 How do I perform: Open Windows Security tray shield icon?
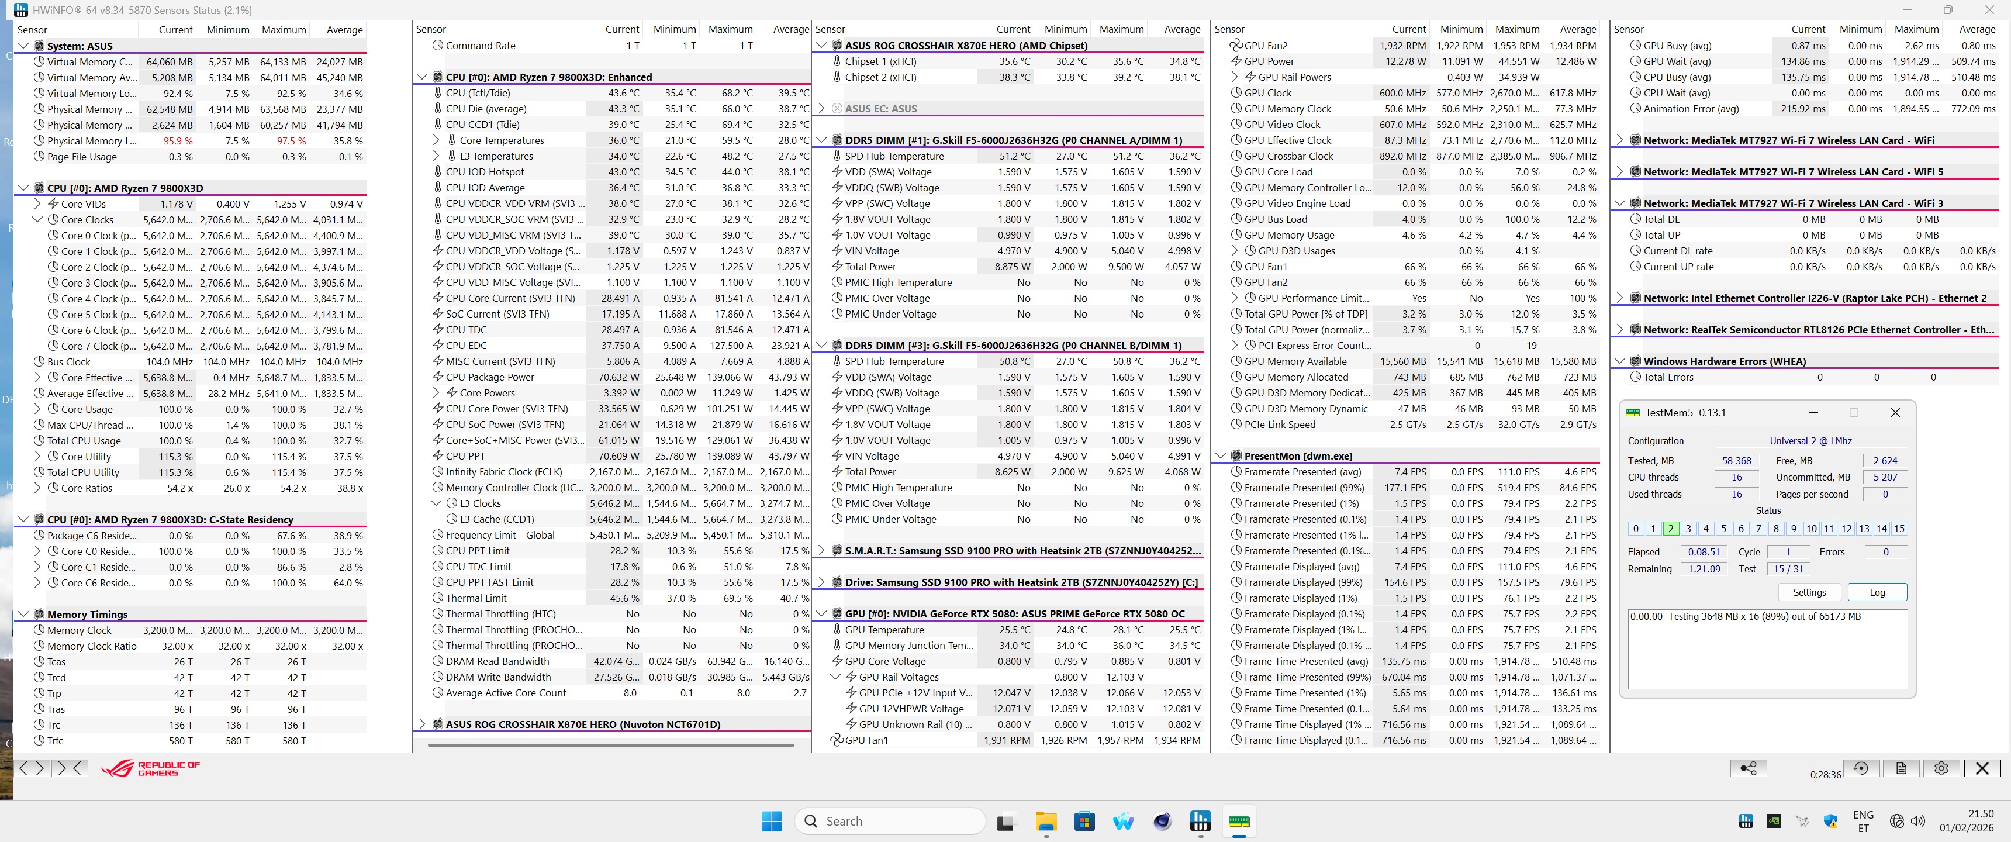[1830, 821]
